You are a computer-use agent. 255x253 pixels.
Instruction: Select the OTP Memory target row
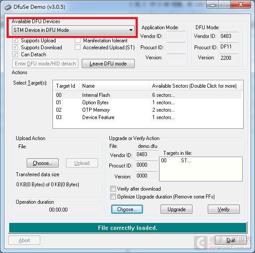[148, 110]
